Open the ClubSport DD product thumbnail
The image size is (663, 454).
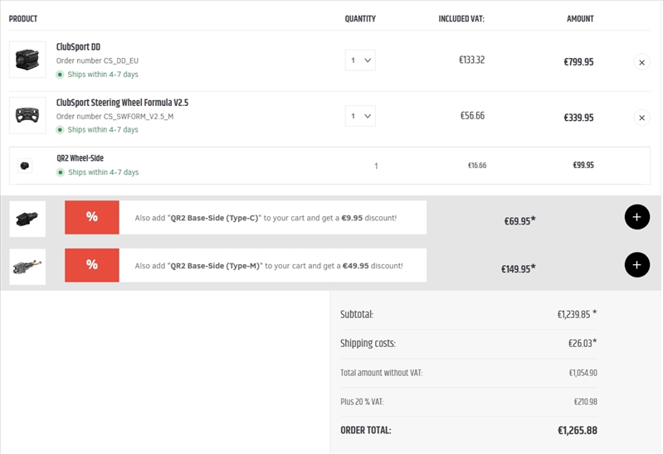(27, 60)
